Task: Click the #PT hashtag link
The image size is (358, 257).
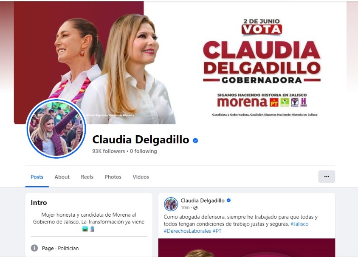Action: point(217,231)
